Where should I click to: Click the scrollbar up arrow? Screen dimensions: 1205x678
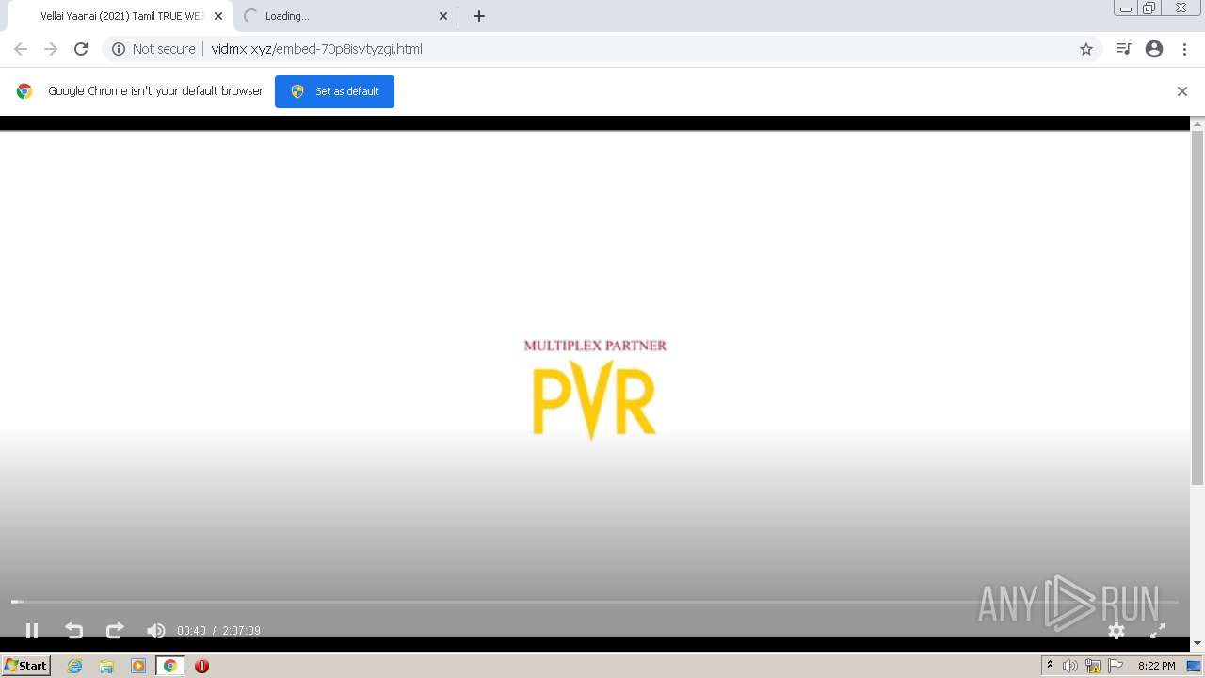[x=1197, y=123]
